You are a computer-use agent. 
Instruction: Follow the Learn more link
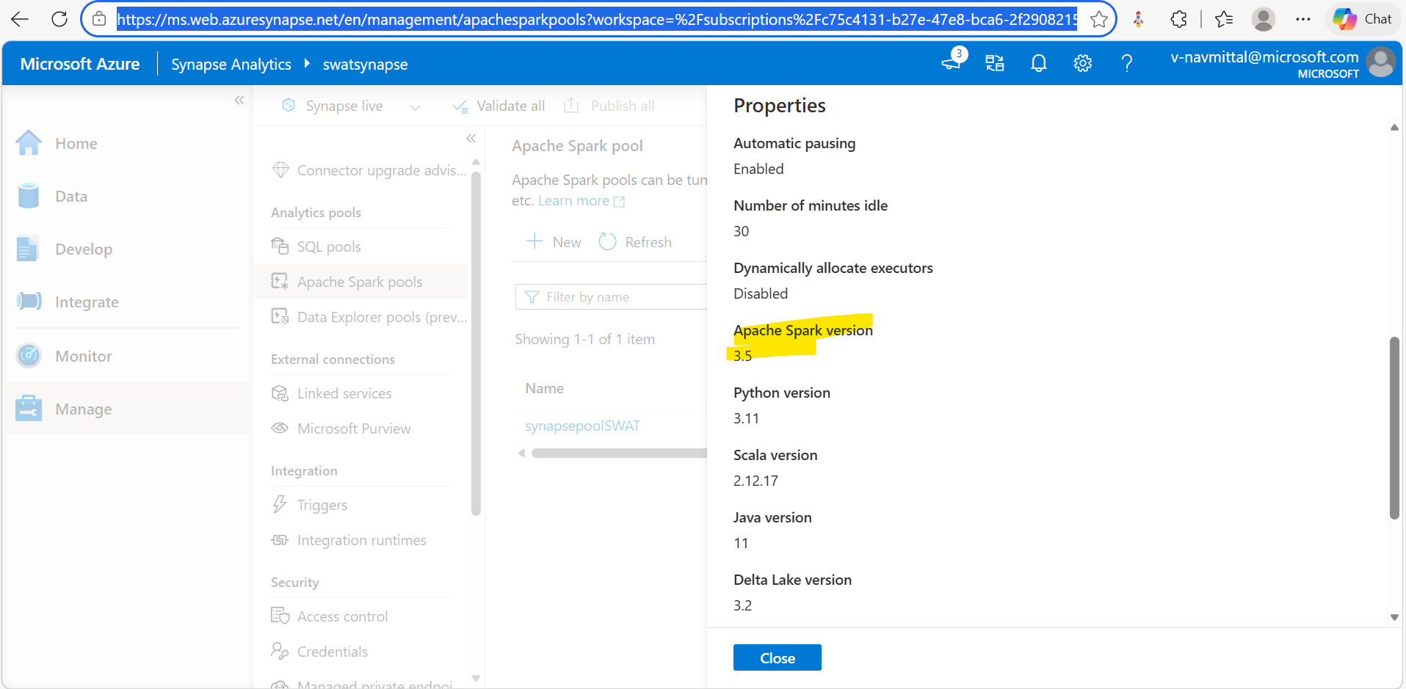pos(581,201)
